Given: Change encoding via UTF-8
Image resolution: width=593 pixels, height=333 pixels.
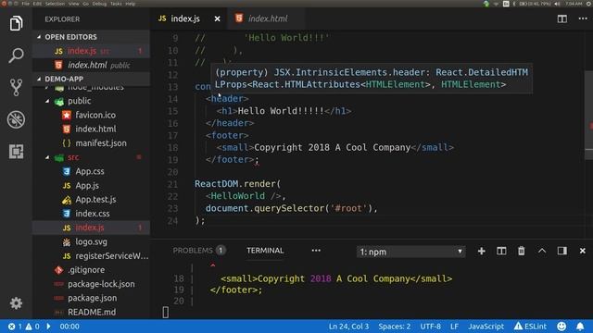Looking at the screenshot, I should [x=430, y=327].
